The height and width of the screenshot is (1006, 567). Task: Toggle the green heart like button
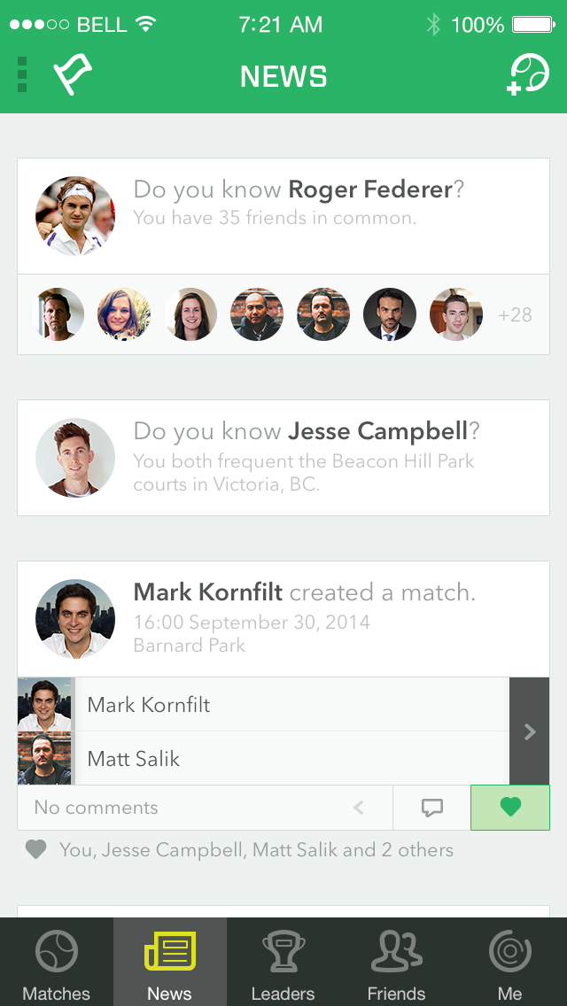[x=510, y=807]
